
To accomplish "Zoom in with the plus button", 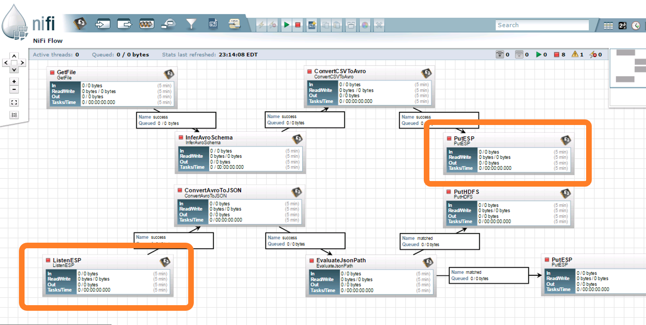I will [x=14, y=81].
